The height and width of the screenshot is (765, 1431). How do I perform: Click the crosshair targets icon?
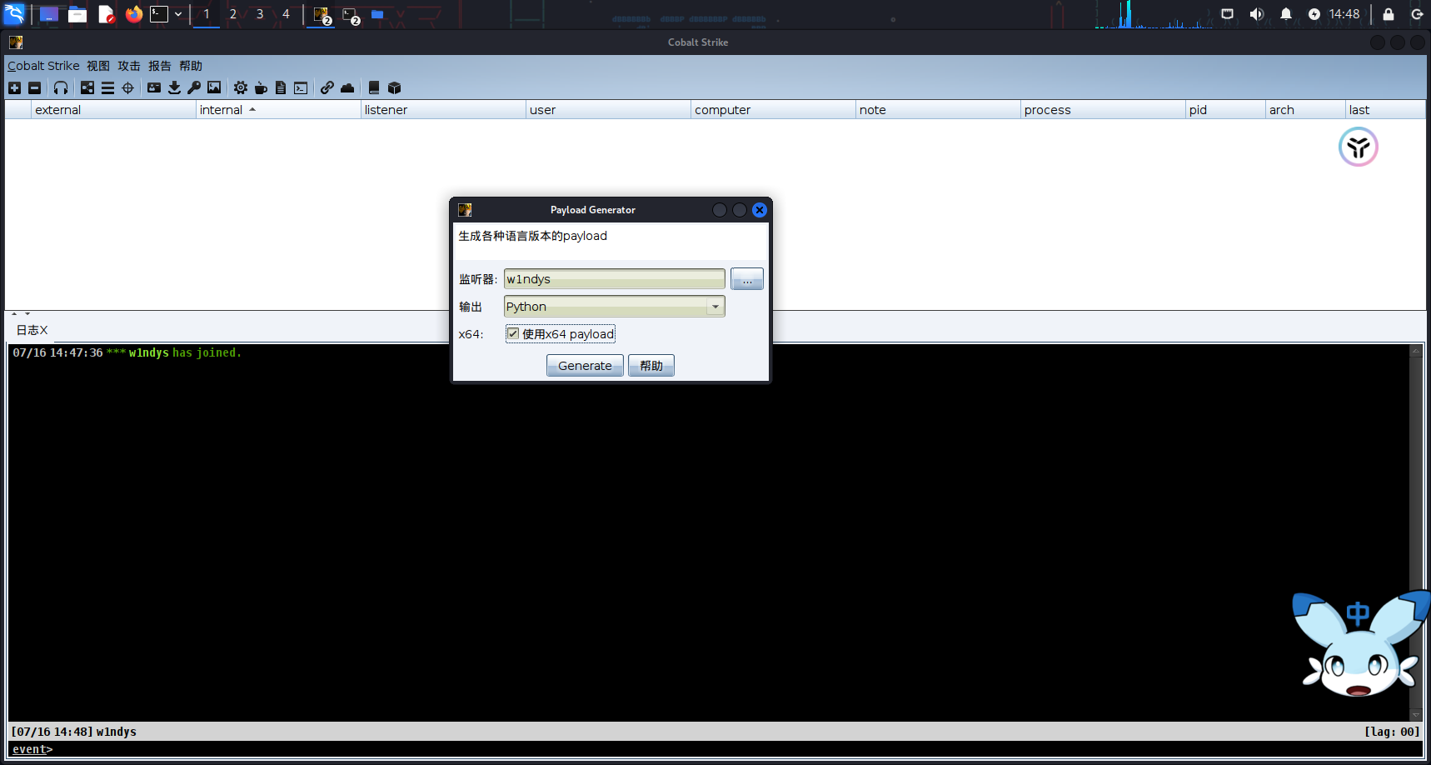[127, 87]
